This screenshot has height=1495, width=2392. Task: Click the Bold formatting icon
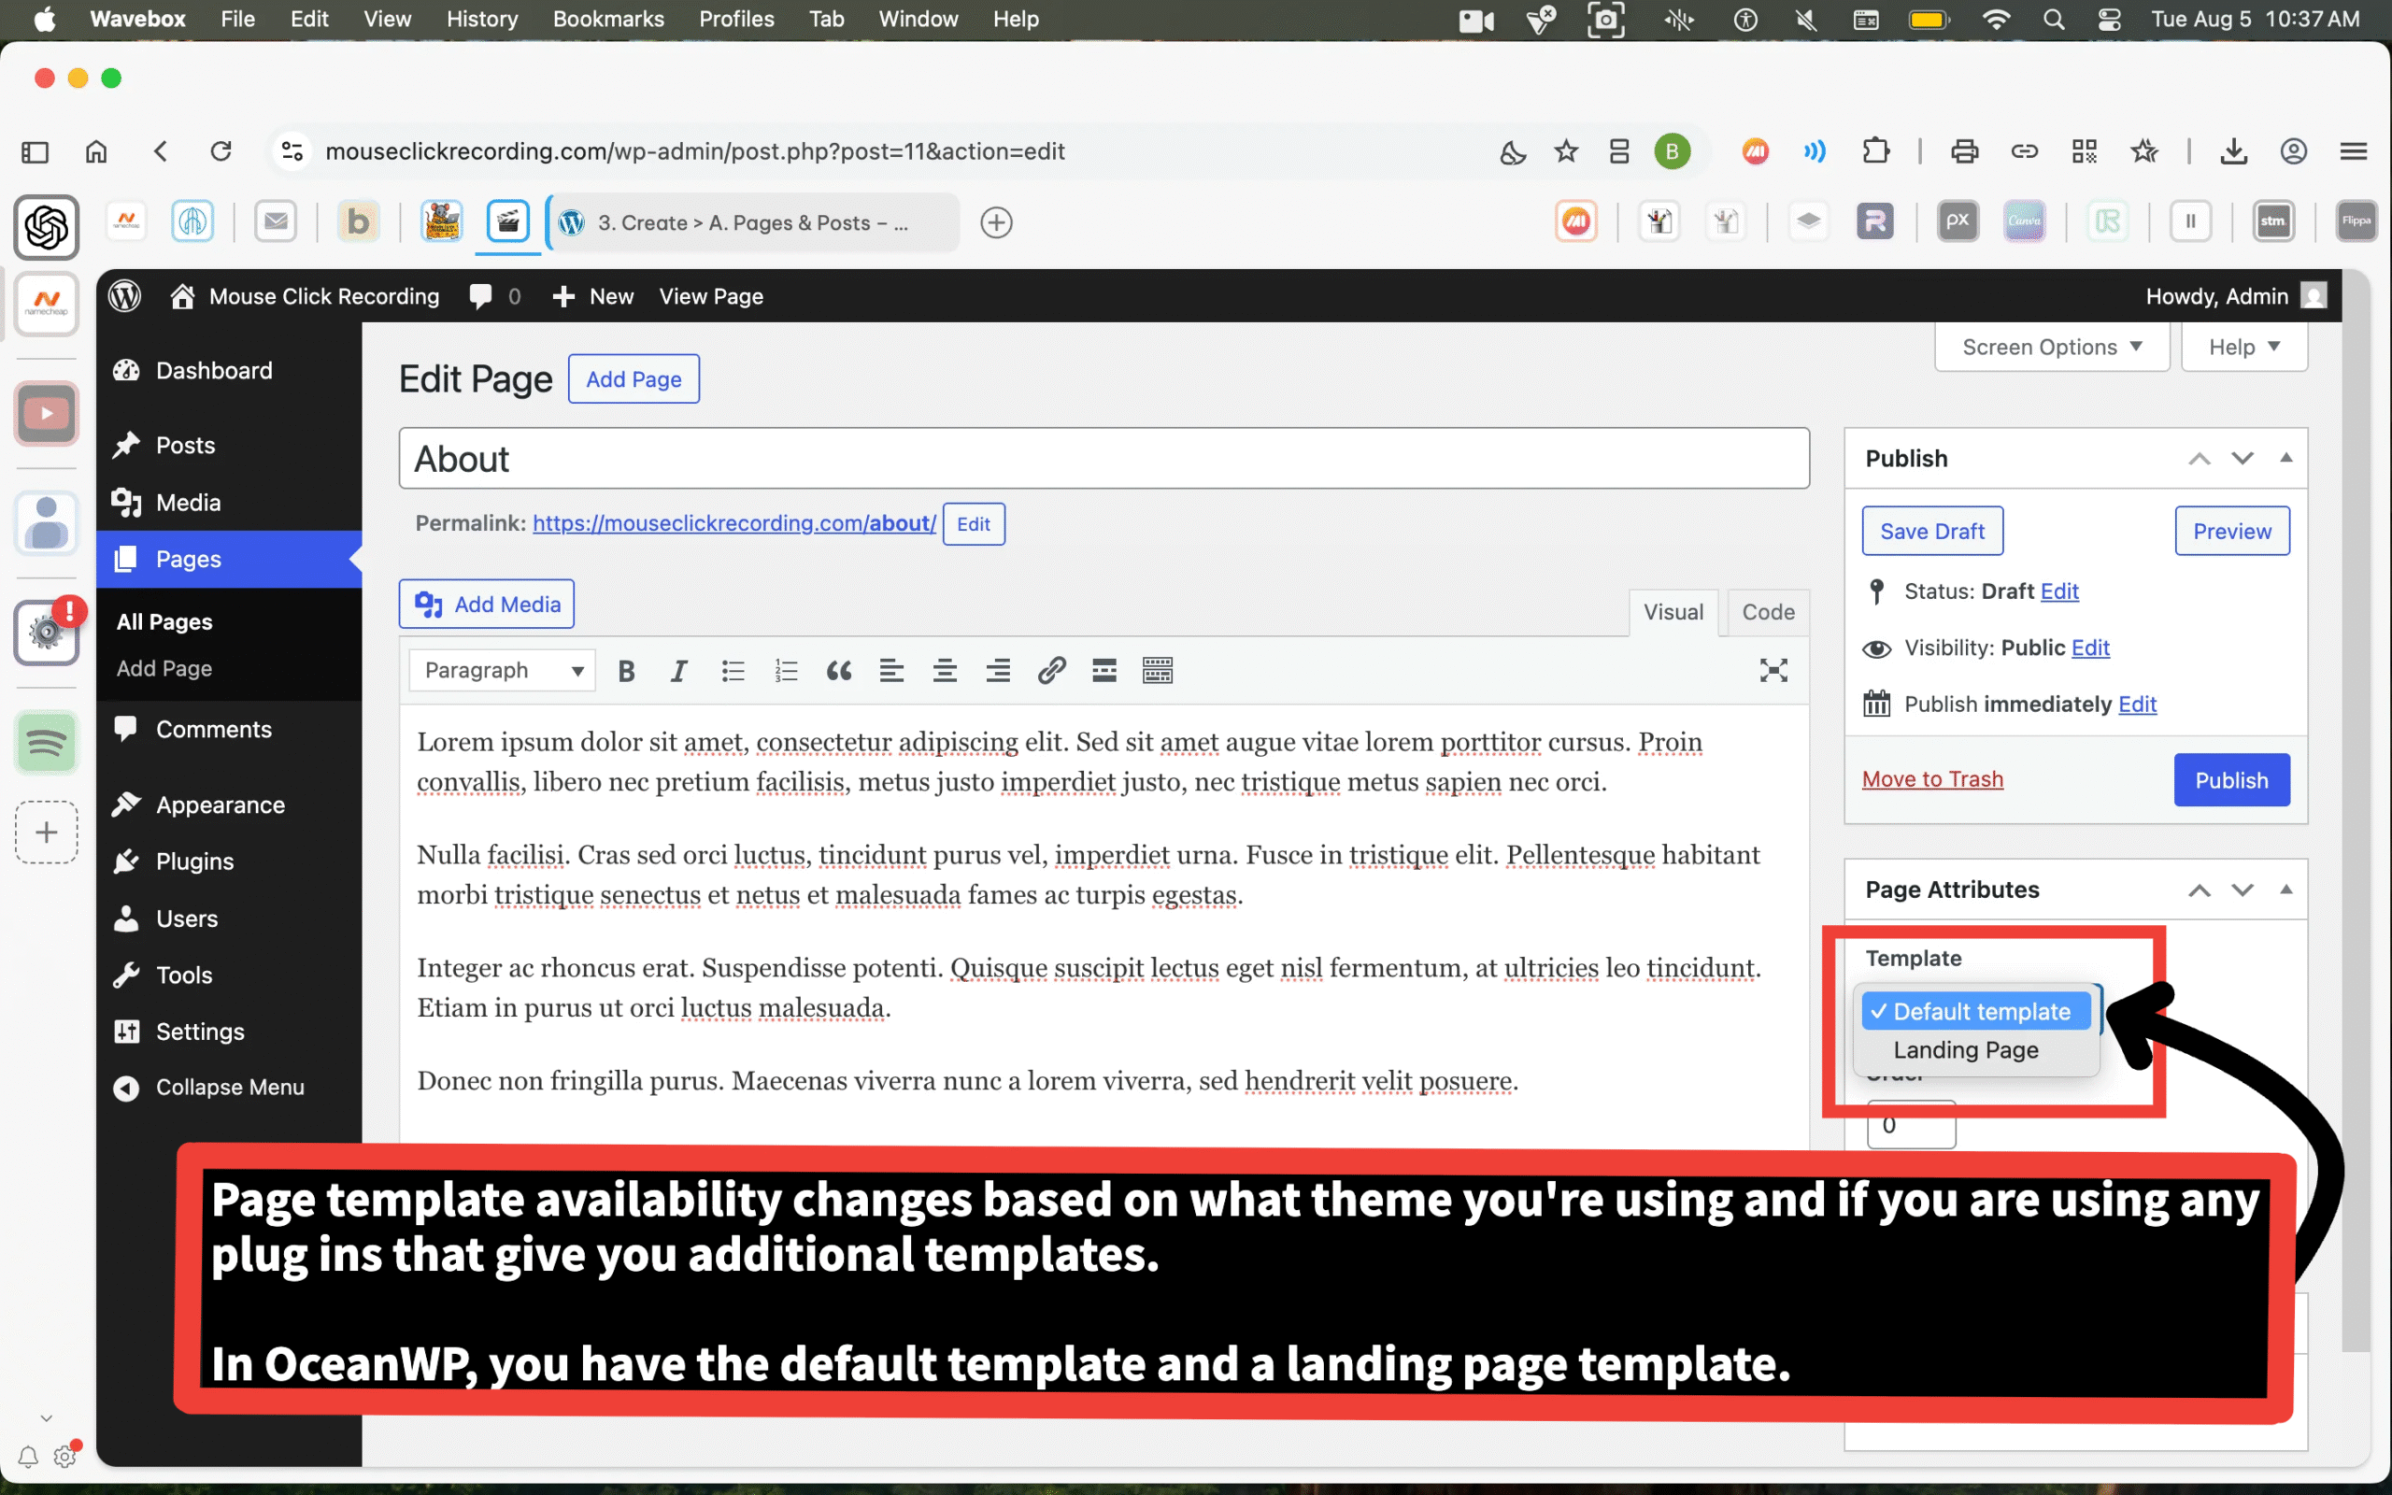point(626,672)
